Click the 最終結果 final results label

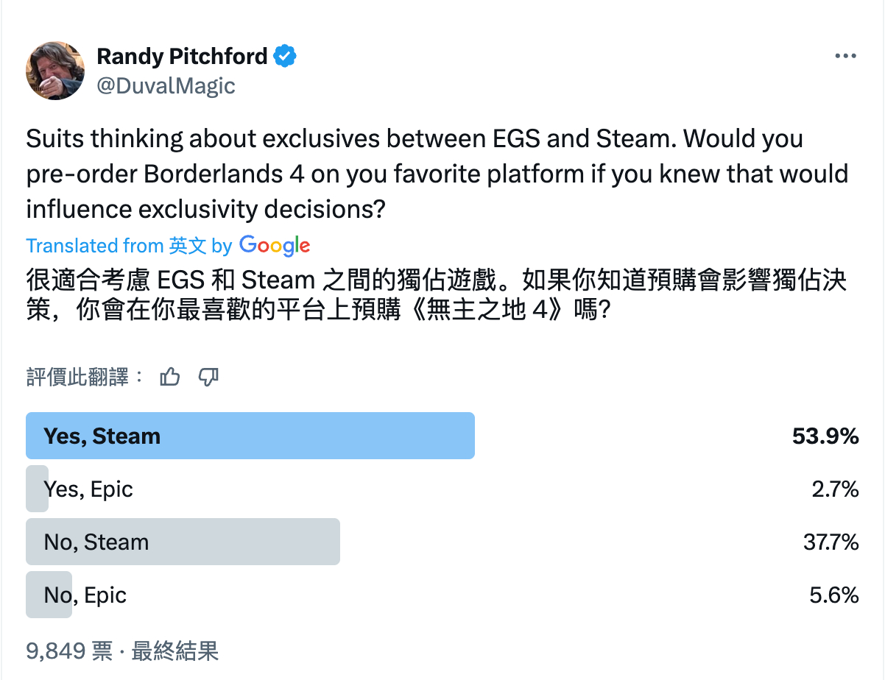point(175,651)
